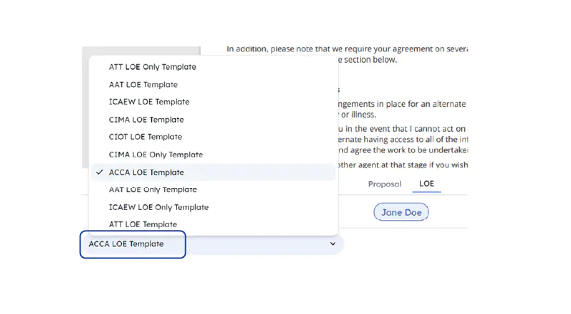Open the template select box showing ACCA LOE Template
The image size is (571, 314).
click(133, 244)
